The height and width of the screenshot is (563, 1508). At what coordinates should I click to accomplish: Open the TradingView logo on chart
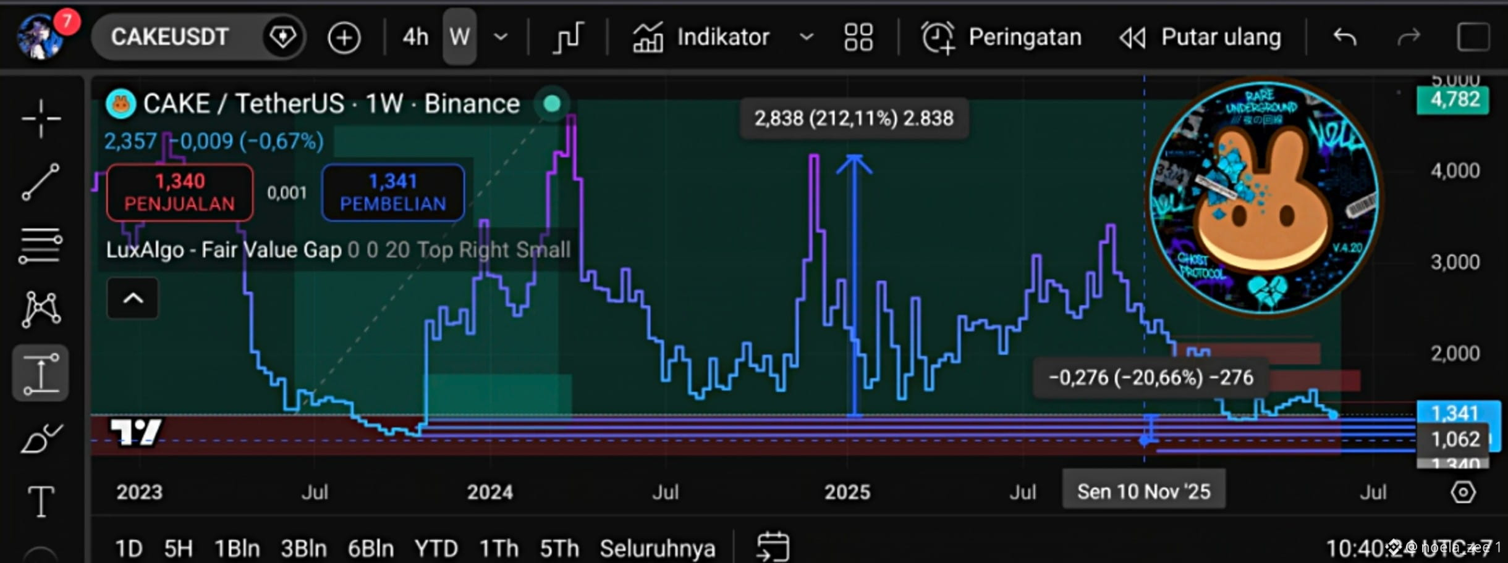[x=136, y=432]
